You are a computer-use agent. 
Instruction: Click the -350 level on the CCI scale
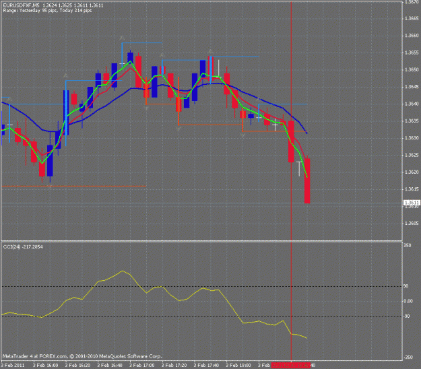[x=408, y=358]
